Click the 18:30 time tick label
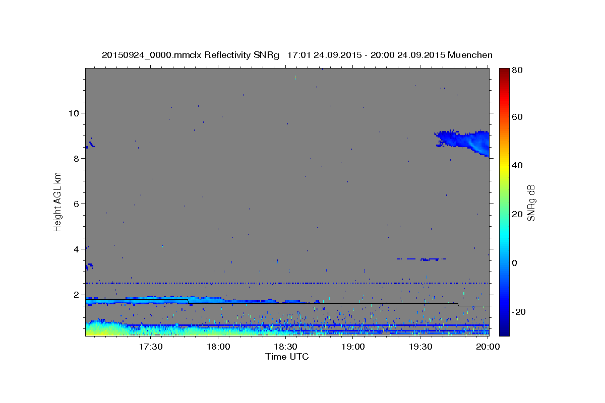The image size is (605, 403). [x=285, y=347]
